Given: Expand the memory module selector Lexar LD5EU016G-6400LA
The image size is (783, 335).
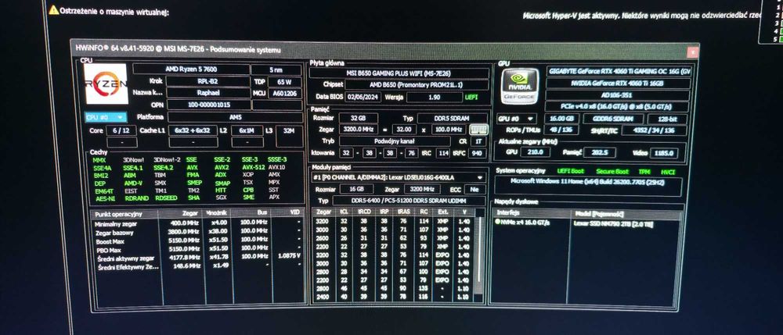Looking at the screenshot, I should [x=398, y=177].
